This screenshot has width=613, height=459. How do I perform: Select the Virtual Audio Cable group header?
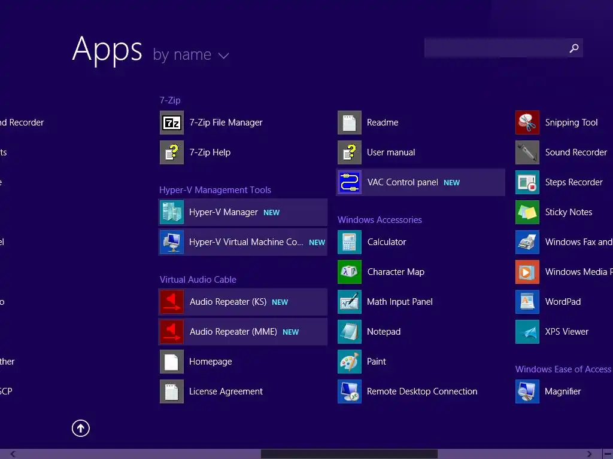click(x=198, y=280)
